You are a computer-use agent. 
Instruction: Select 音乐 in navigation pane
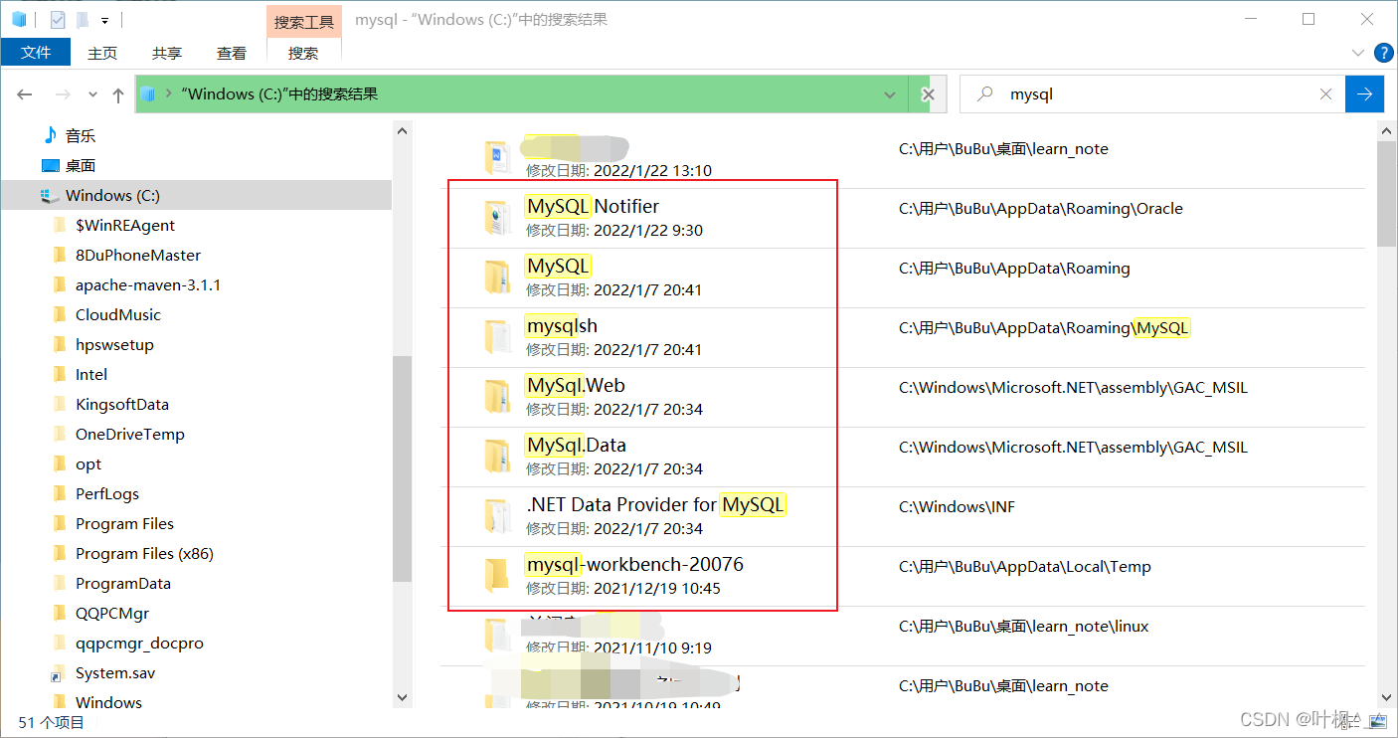click(80, 135)
